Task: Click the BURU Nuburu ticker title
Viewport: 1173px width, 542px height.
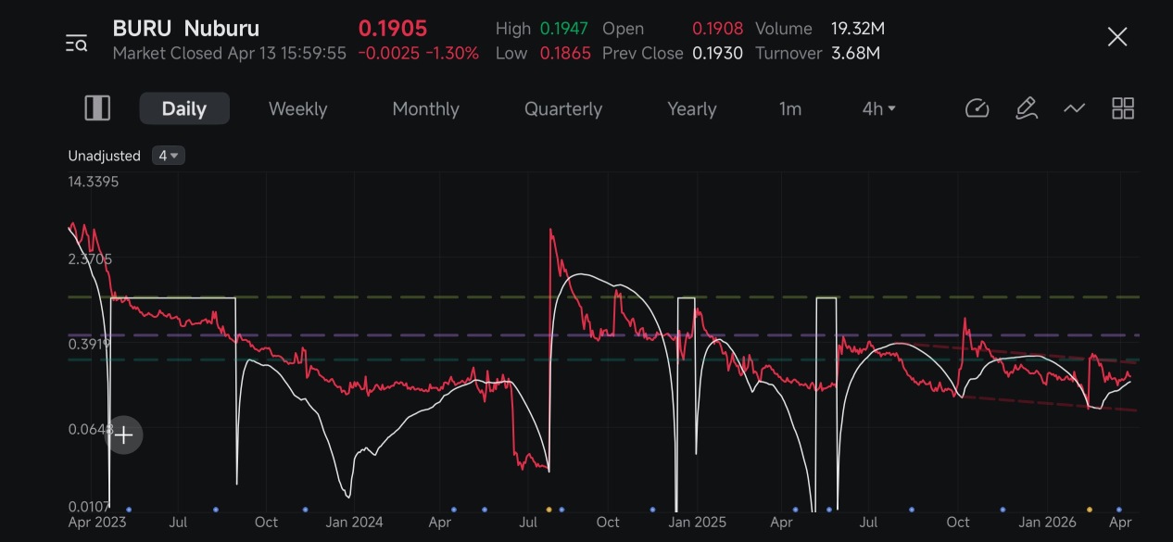Action: tap(186, 29)
